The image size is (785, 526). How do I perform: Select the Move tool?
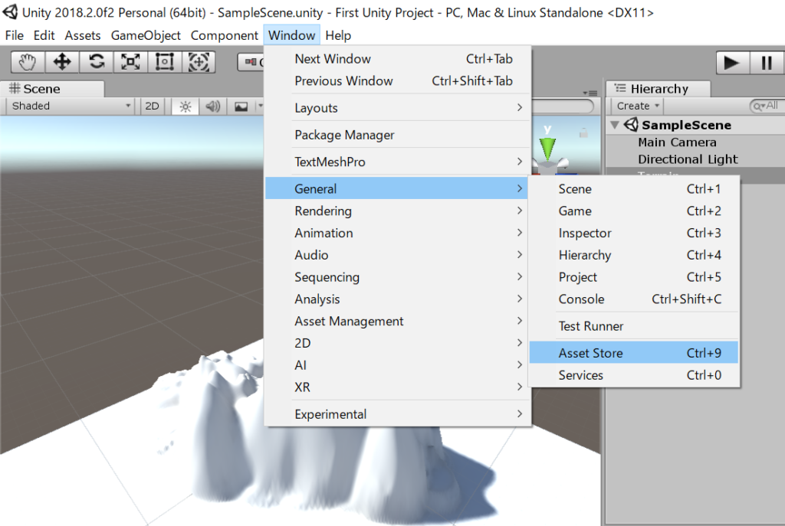62,62
